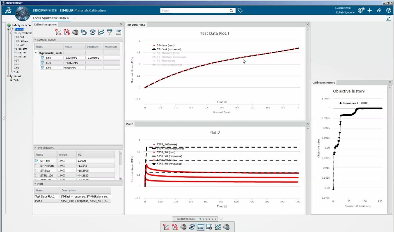394x232 pixels.
Task: Click the undo arrow icon in Calibration options
Action: [84, 32]
